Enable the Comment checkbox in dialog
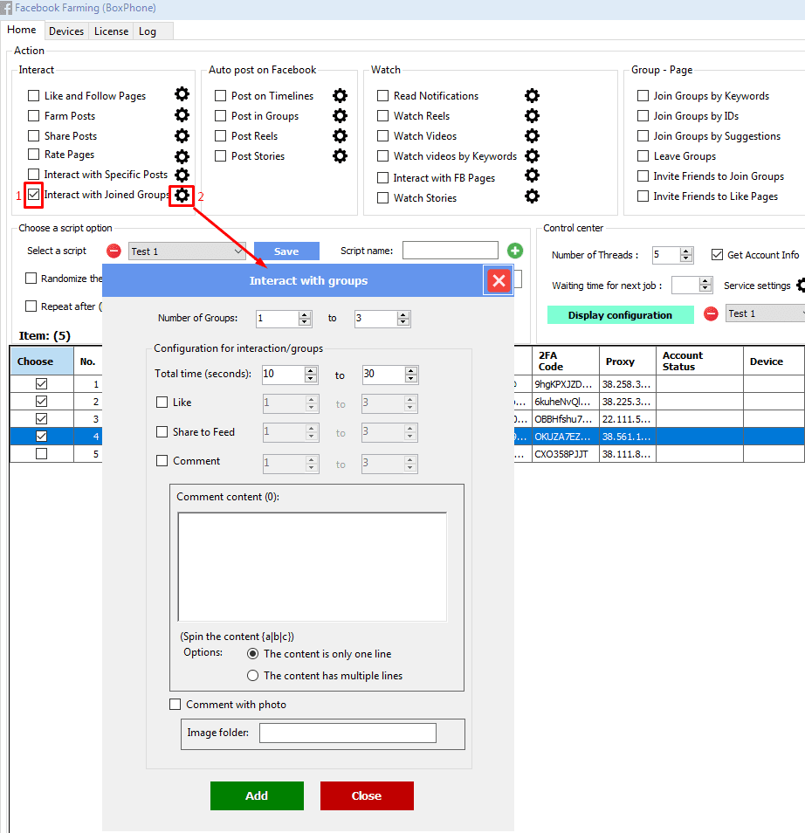This screenshot has width=805, height=833. coord(162,460)
